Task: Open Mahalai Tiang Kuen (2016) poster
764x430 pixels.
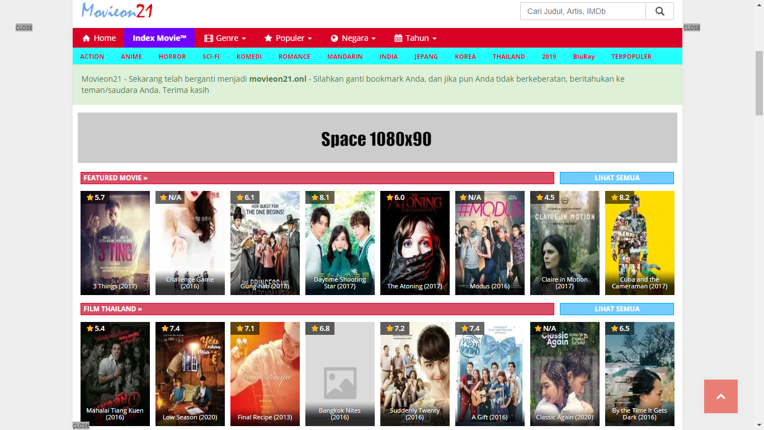Action: pos(115,374)
